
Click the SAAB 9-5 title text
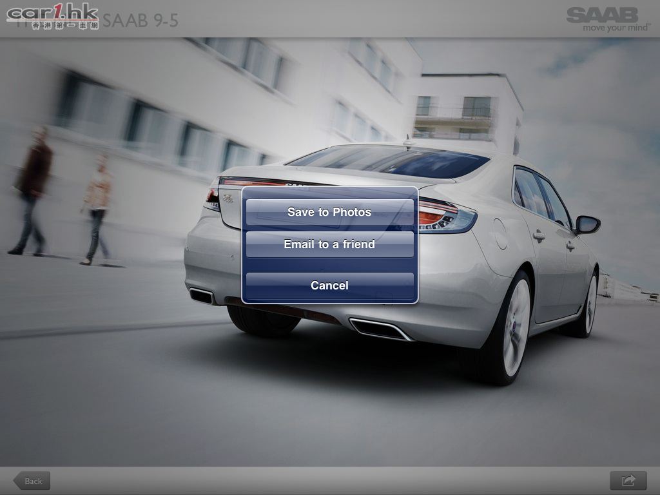140,20
